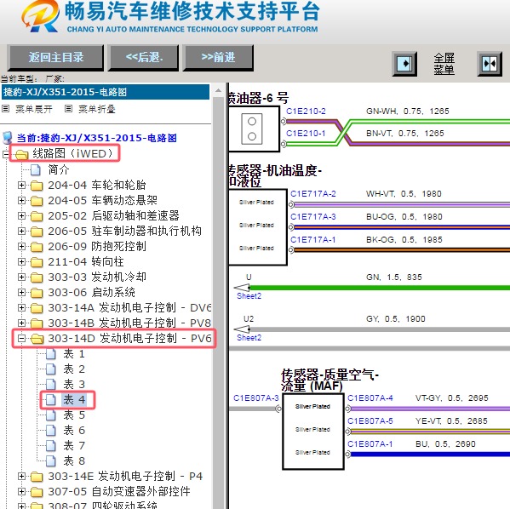Click the 205-02 后驱动轴和差速器 folder icon
The width and height of the screenshot is (510, 509).
pos(37,216)
